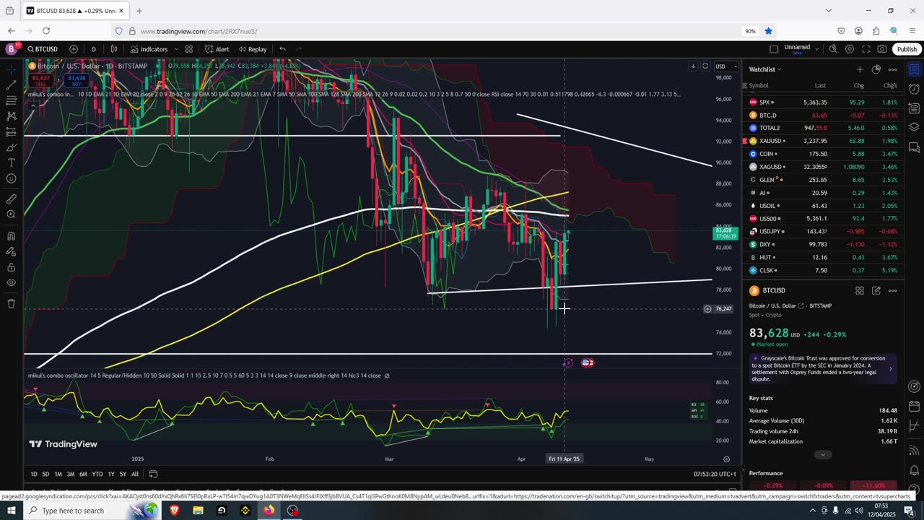924x520 pixels.
Task: Edit BTCUSD symbol note
Action: [x=876, y=290]
